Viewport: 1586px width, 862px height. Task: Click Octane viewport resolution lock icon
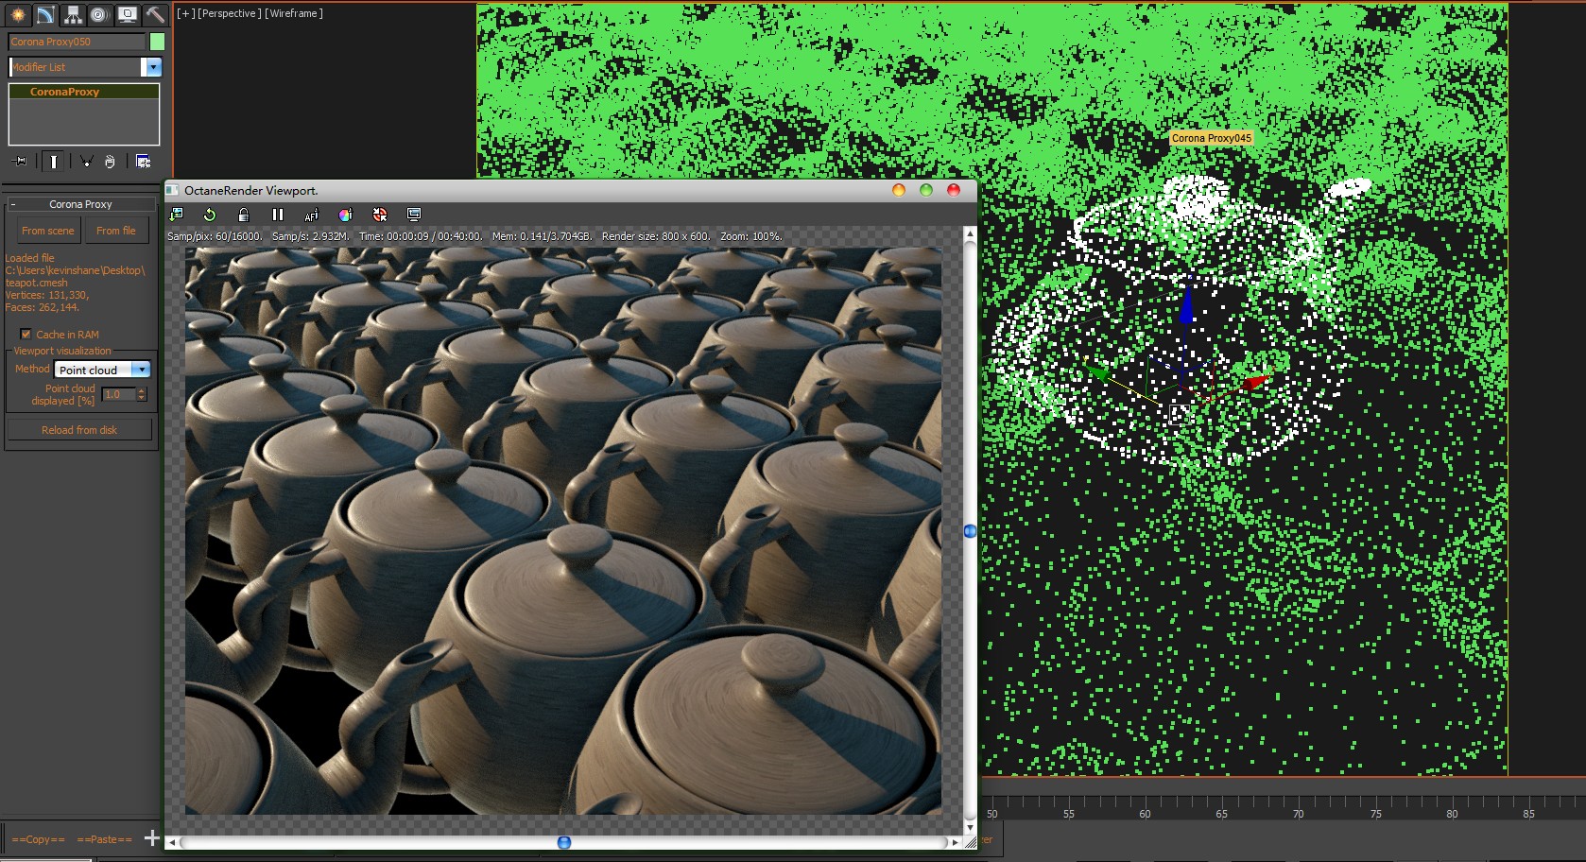point(414,215)
